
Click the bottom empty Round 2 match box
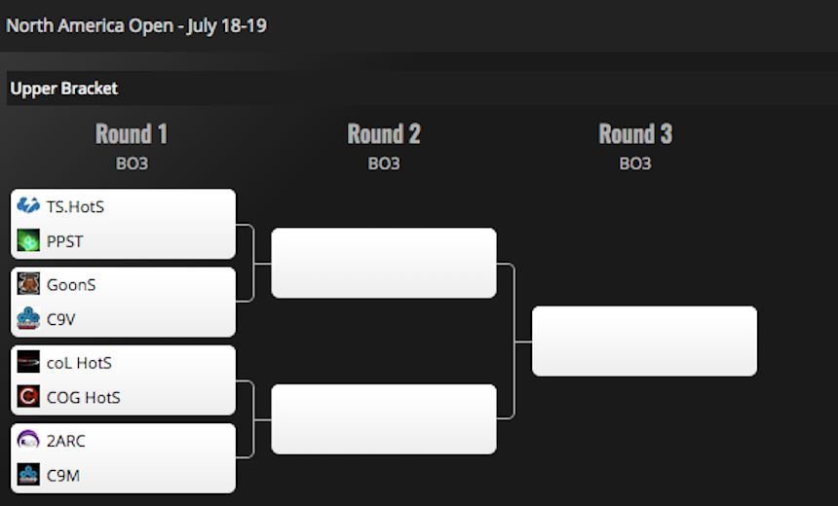pos(384,419)
